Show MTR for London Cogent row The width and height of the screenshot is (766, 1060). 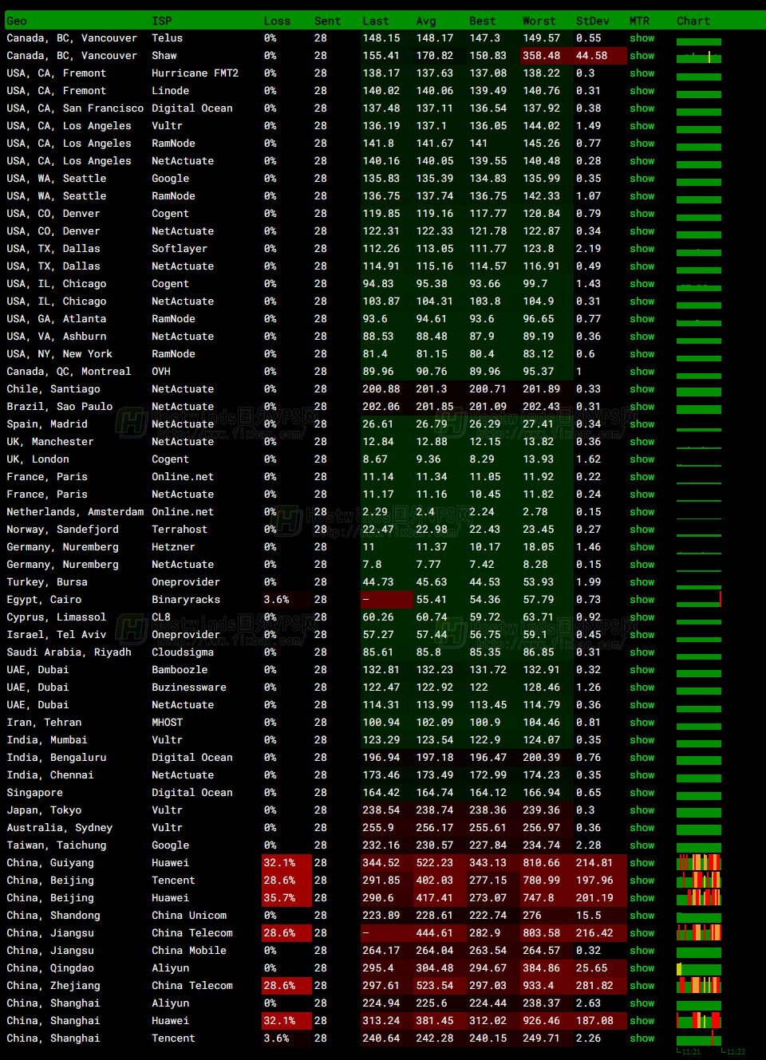[642, 459]
